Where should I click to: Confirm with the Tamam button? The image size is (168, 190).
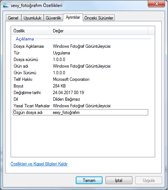[89, 180]
